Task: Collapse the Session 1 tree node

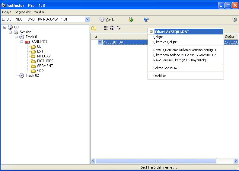Action: click(11, 32)
